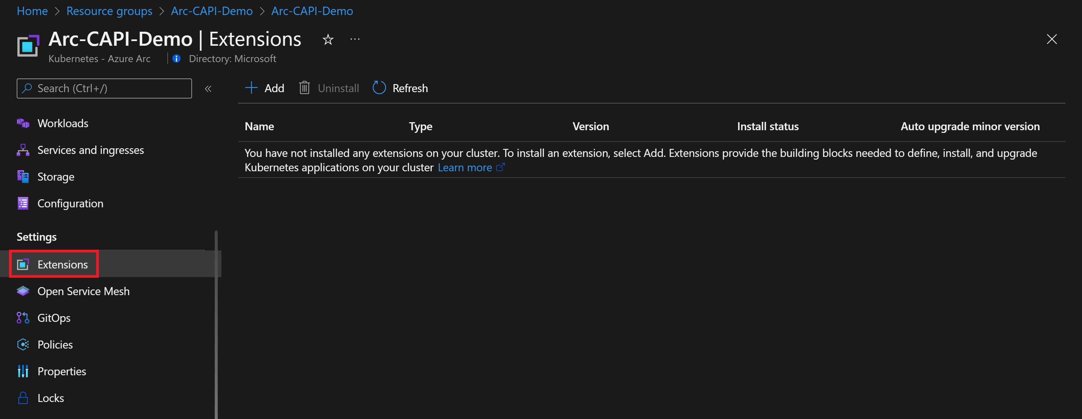
Task: Sort by the Name column header
Action: [x=259, y=127]
